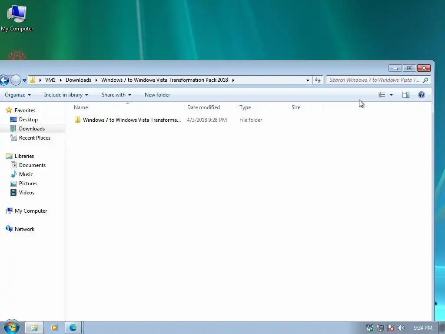
Task: Open the Organize menu
Action: coord(17,95)
